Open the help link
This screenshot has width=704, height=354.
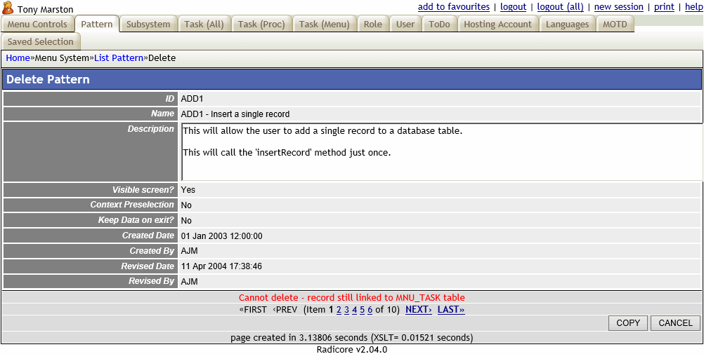(x=693, y=7)
